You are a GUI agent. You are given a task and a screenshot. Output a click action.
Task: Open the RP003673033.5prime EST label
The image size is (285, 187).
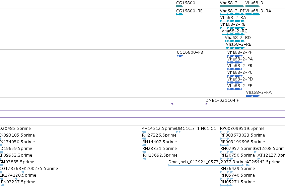[x=242, y=135]
